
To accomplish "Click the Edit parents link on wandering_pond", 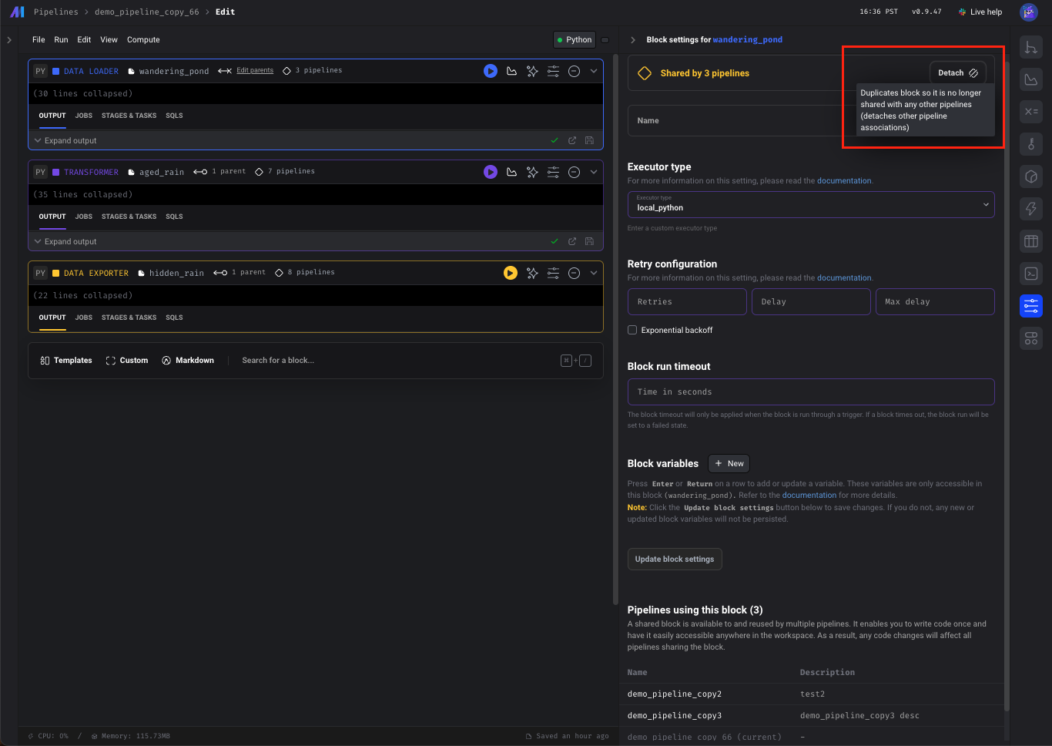I will pos(255,70).
